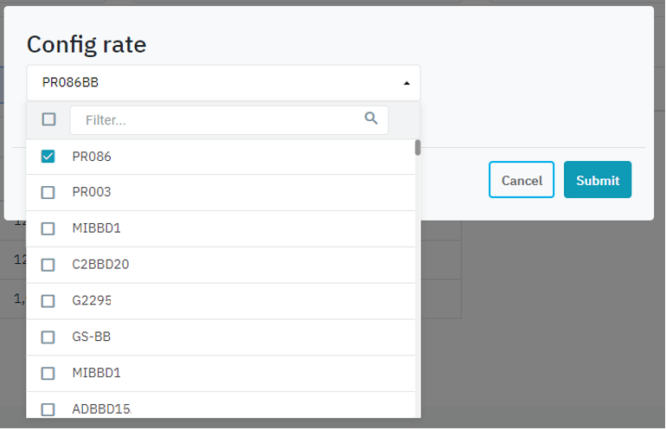Choose the PR086 option label

[92, 157]
